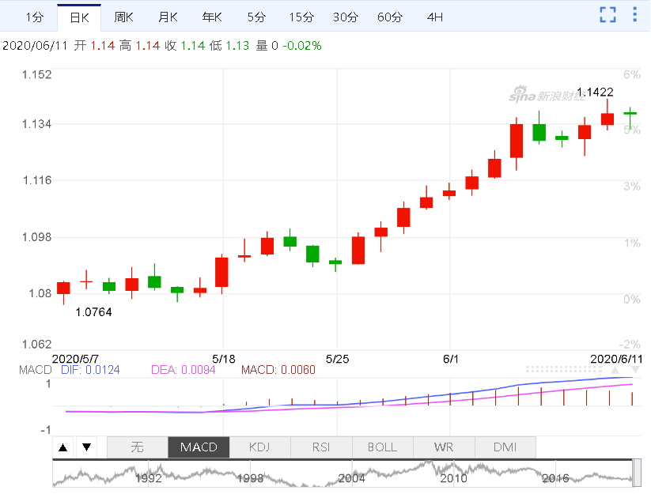Switch to the weekly 周K chart
Screen dimensions: 651x494
(x=123, y=17)
